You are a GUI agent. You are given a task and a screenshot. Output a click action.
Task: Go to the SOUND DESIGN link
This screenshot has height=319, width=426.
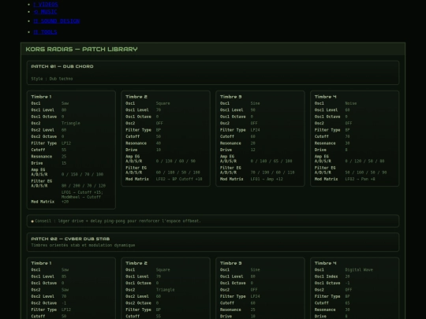click(57, 21)
